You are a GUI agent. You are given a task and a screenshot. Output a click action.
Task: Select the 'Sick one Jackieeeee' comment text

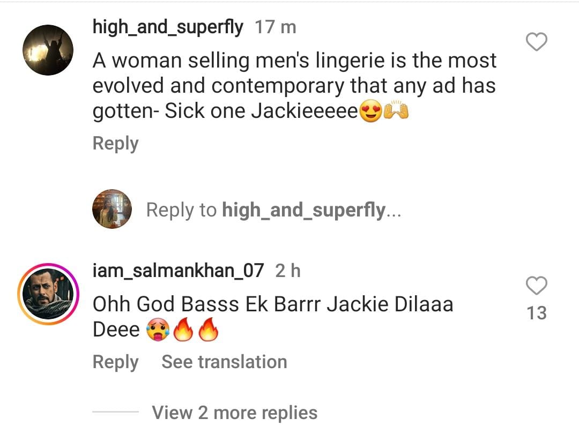262,111
